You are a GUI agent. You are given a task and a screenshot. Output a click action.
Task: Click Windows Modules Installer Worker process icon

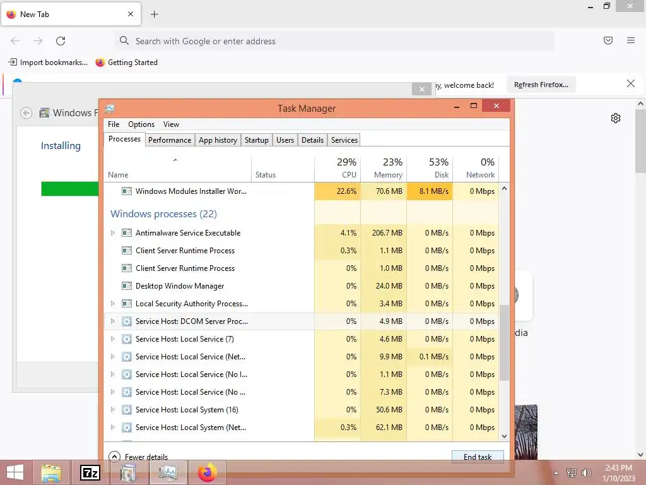(127, 191)
